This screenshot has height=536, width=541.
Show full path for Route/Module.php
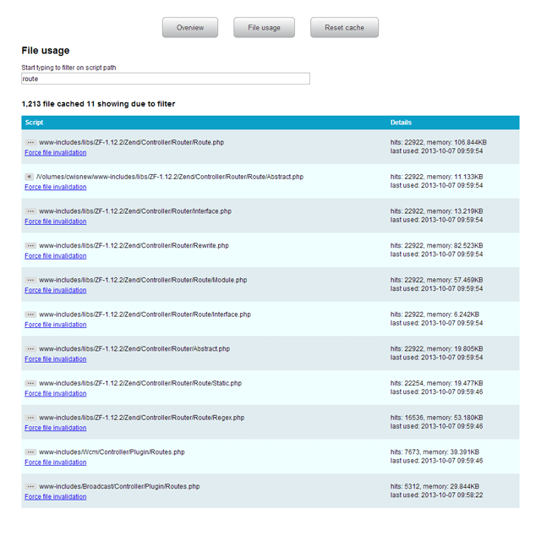(30, 281)
